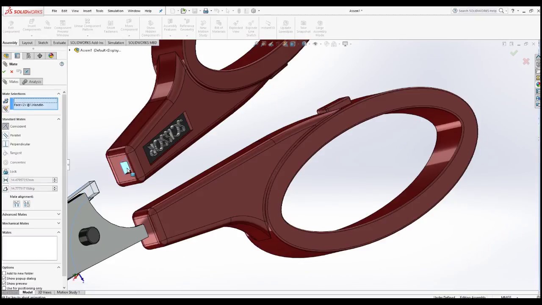Image resolution: width=542 pixels, height=305 pixels.
Task: Click the Angle mate icon
Action: (6, 189)
